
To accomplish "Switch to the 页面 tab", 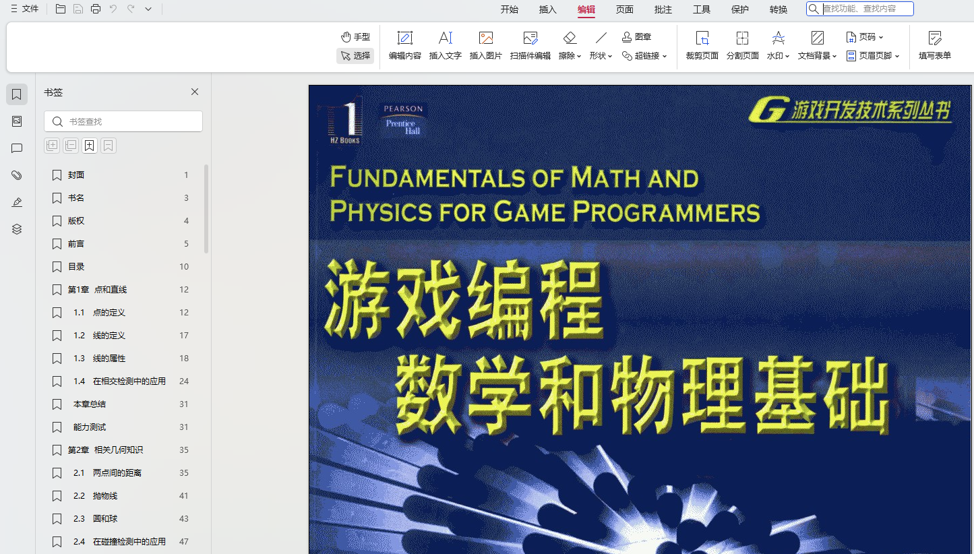I will click(x=625, y=9).
